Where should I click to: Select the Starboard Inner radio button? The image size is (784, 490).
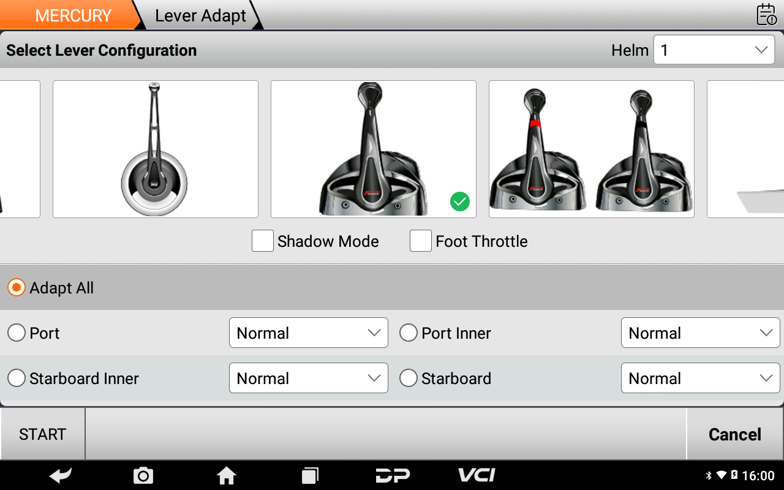click(17, 379)
